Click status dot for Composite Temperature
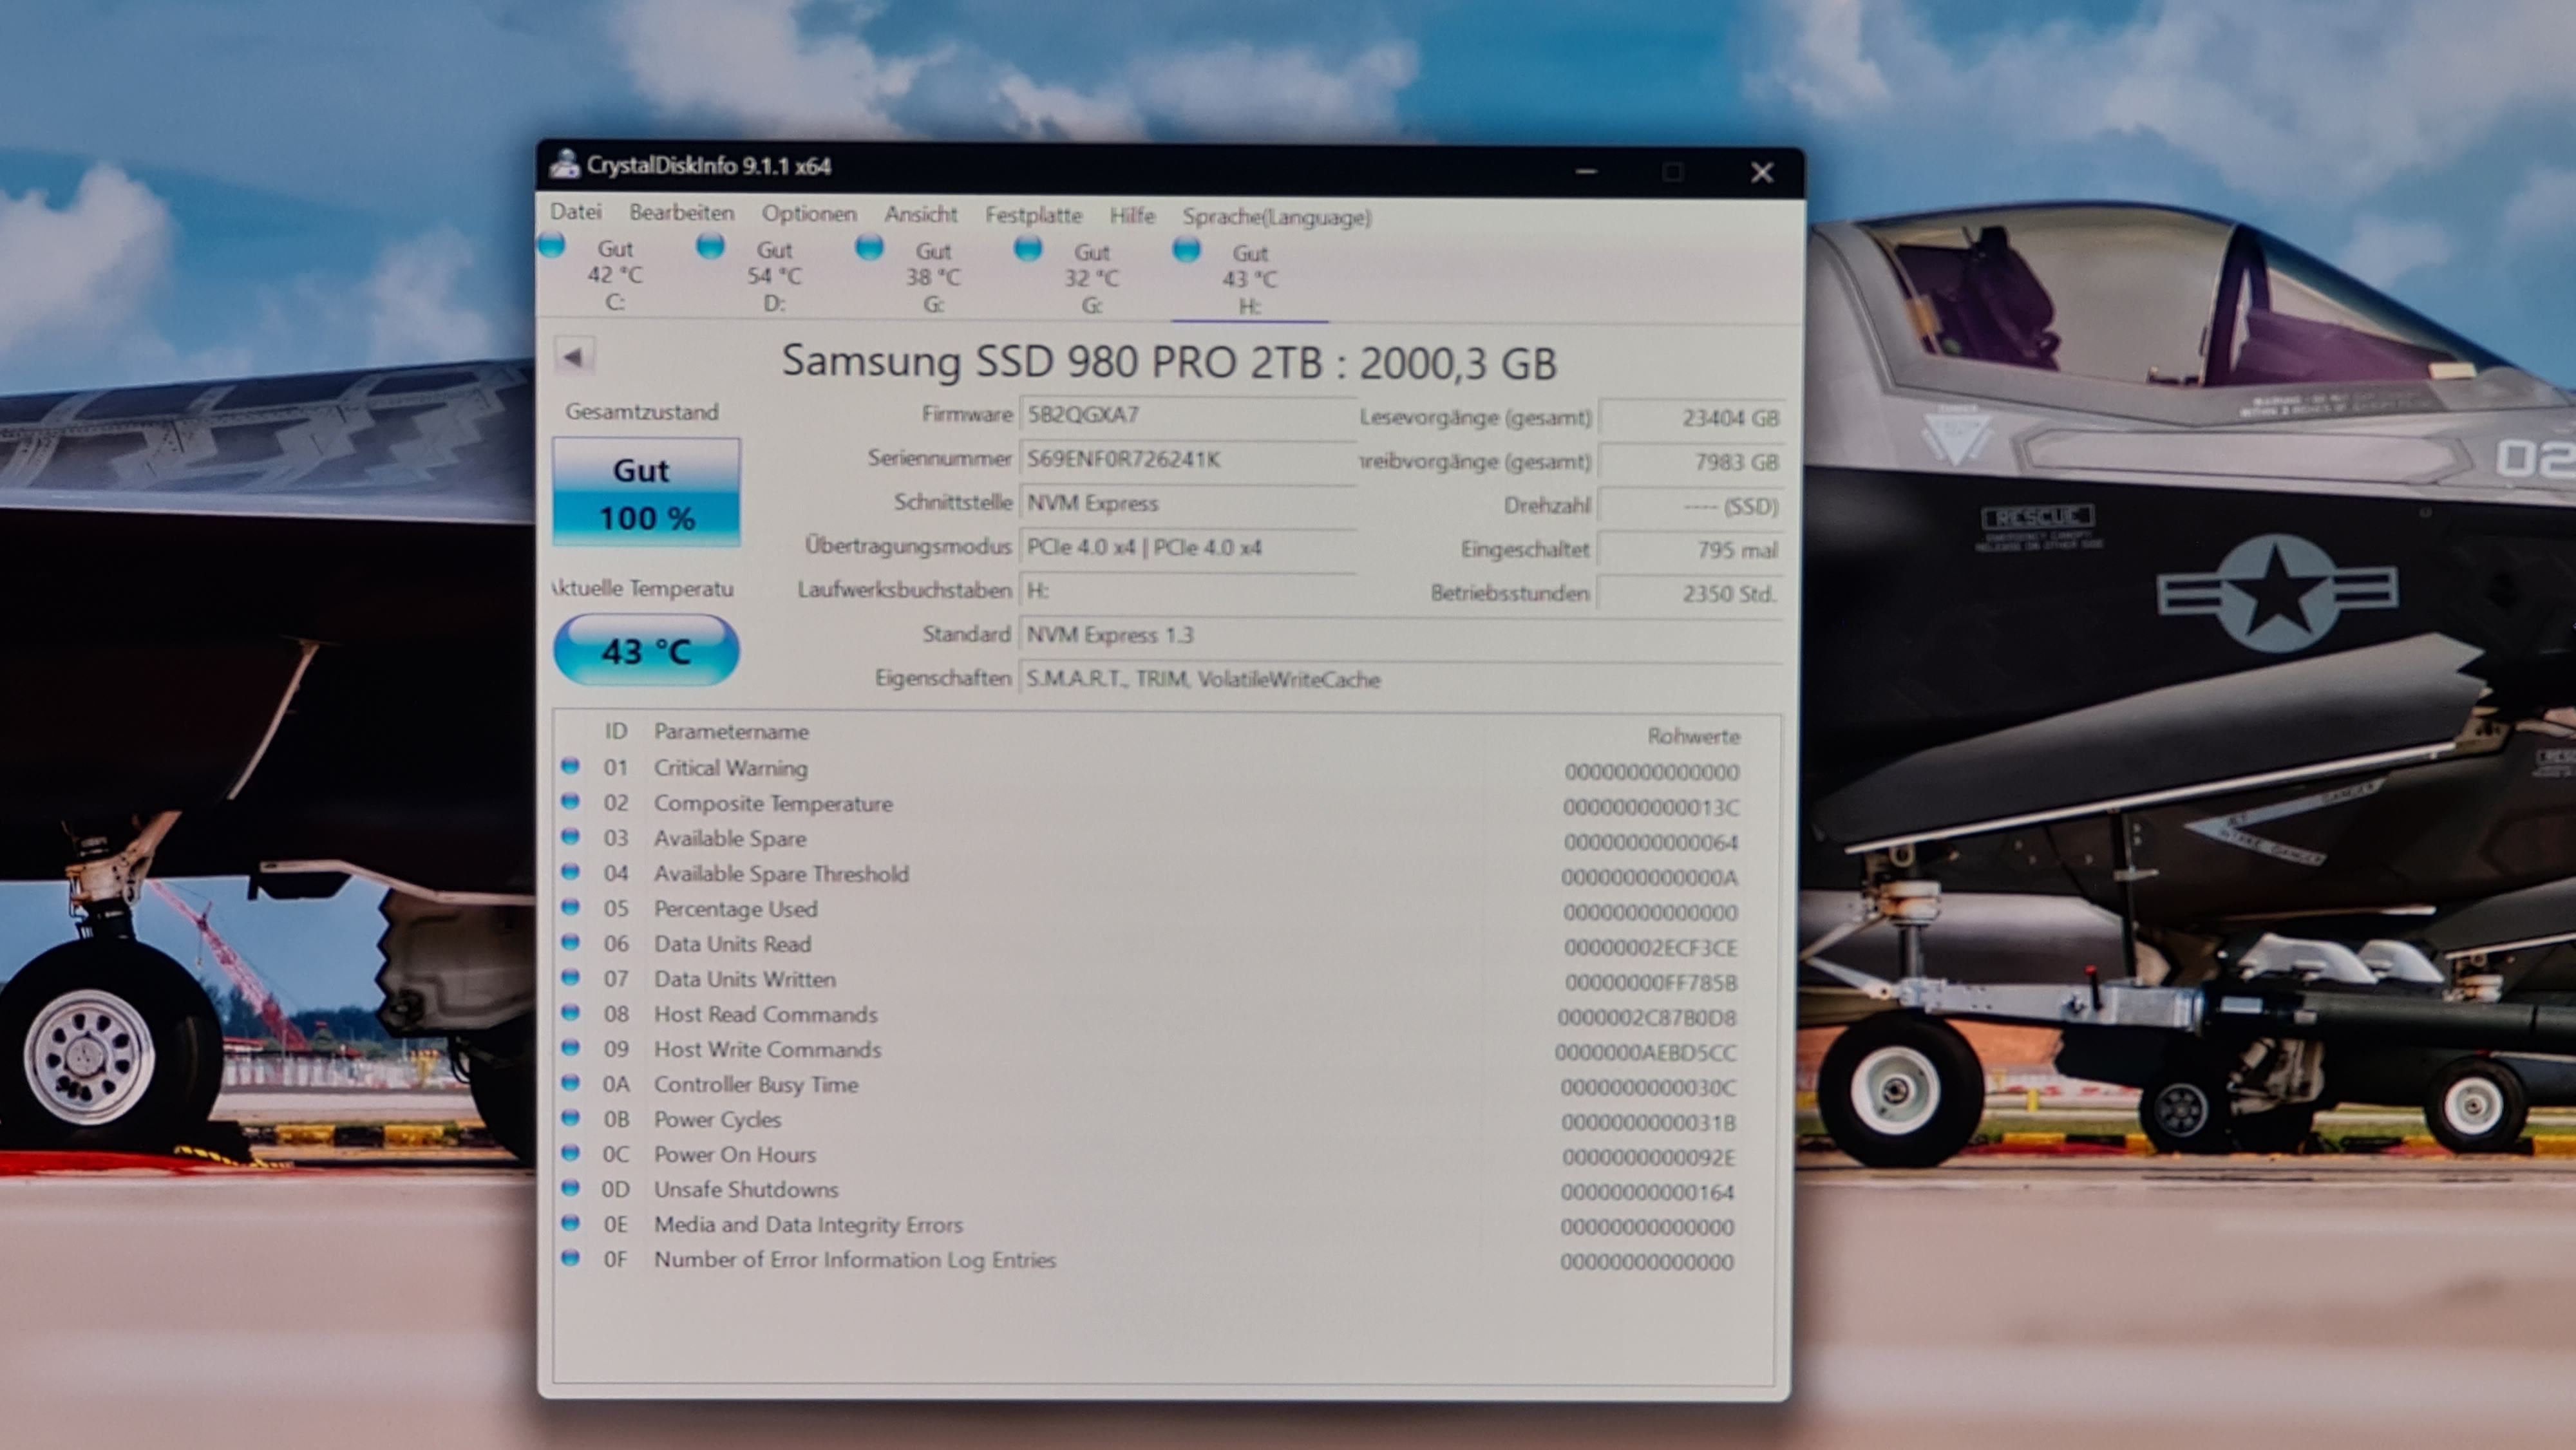The height and width of the screenshot is (1450, 2576). pos(570,801)
